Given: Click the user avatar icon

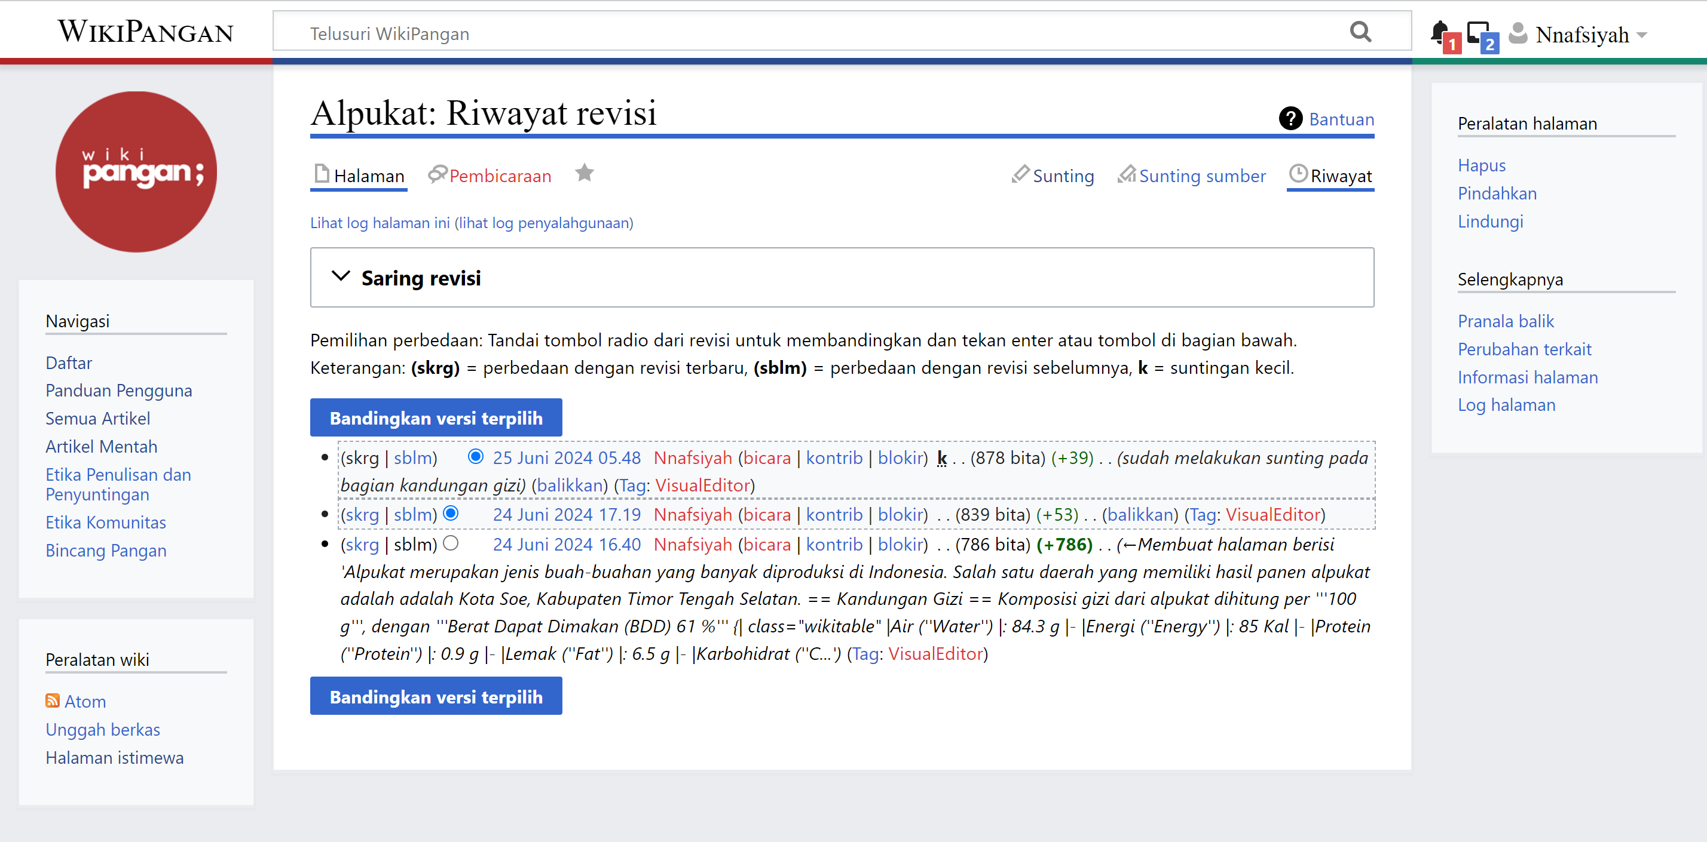Looking at the screenshot, I should pyautogui.click(x=1518, y=33).
